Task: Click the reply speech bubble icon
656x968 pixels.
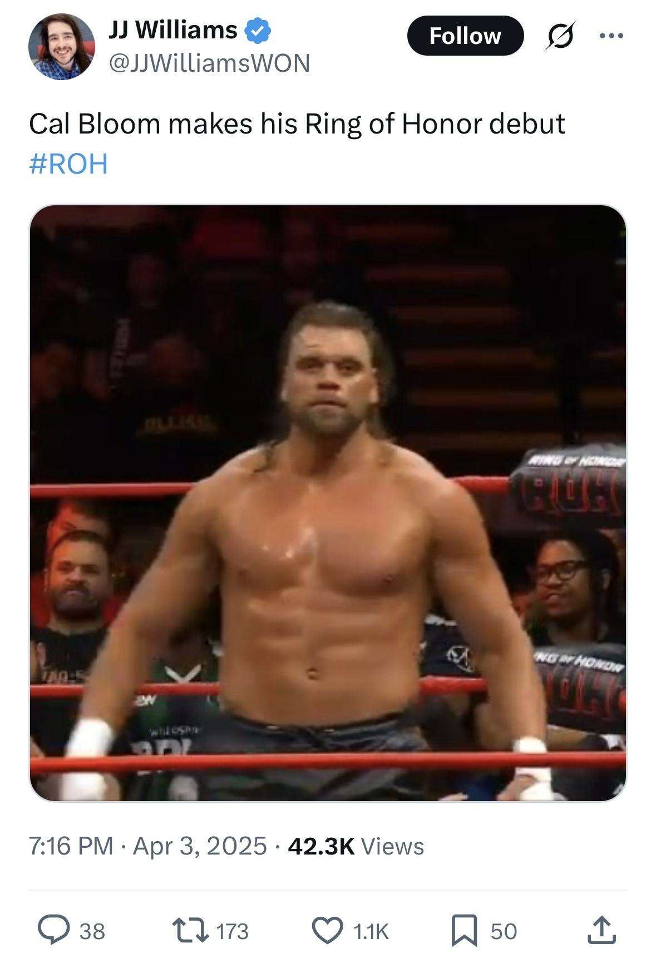Action: (53, 930)
